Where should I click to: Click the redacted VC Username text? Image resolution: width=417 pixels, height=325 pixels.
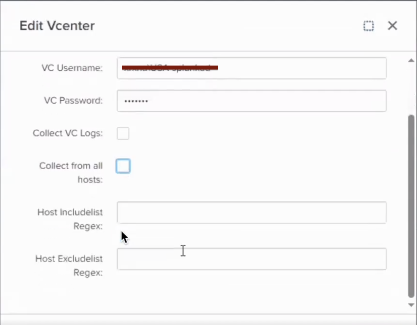point(169,68)
